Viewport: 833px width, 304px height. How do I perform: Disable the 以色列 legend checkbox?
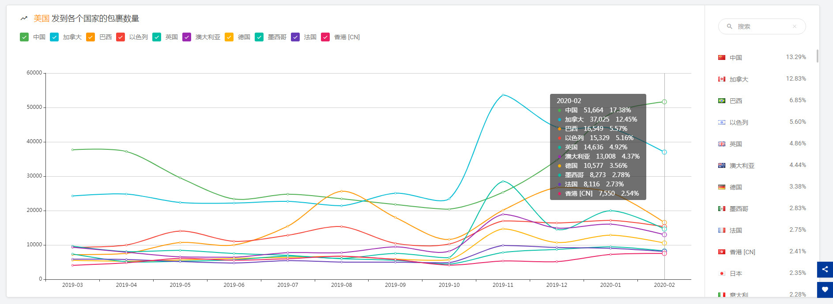point(121,37)
